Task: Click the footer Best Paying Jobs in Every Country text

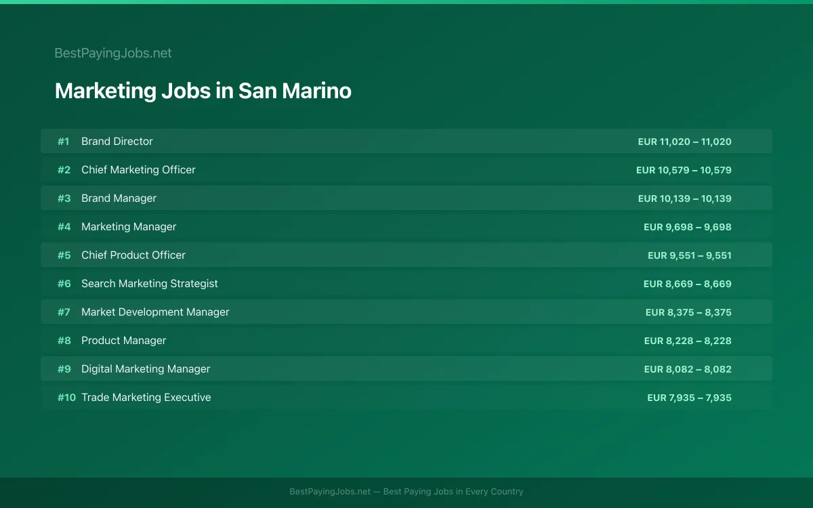Action: click(453, 492)
